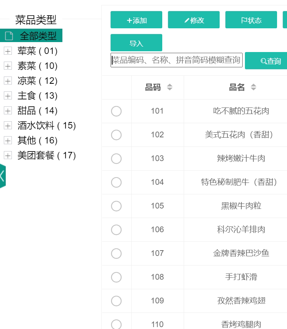Select radio for dish 101
Screen dimensions: 287x329
click(x=116, y=111)
